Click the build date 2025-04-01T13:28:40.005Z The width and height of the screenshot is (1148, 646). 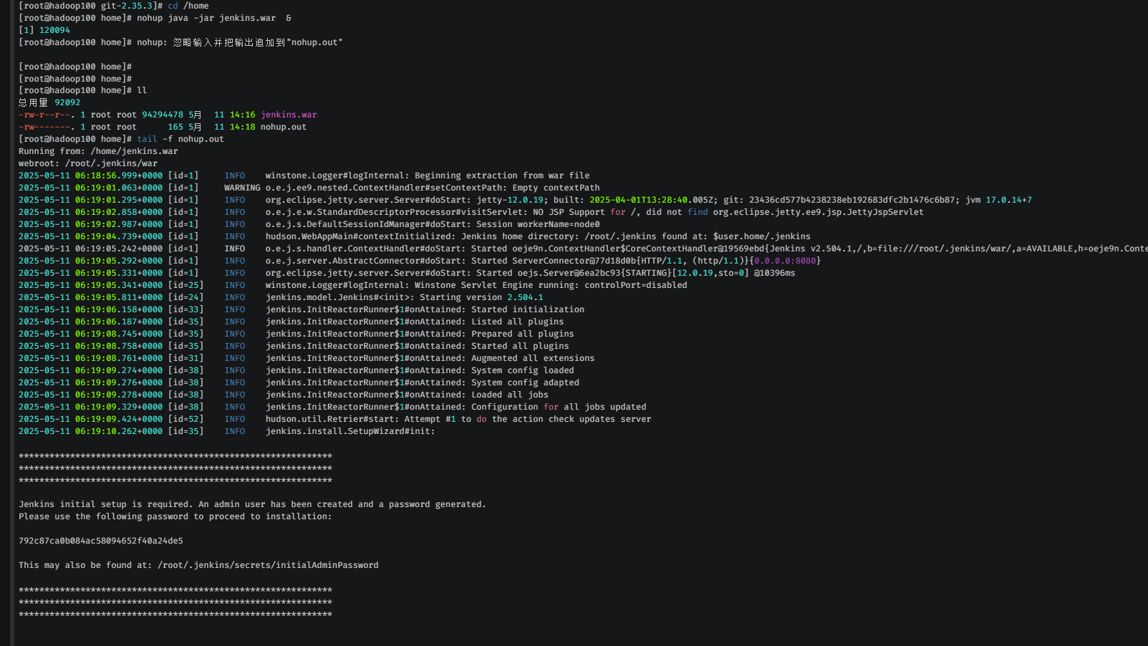click(x=652, y=200)
